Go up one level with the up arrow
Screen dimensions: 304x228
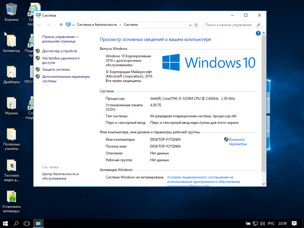click(x=61, y=25)
